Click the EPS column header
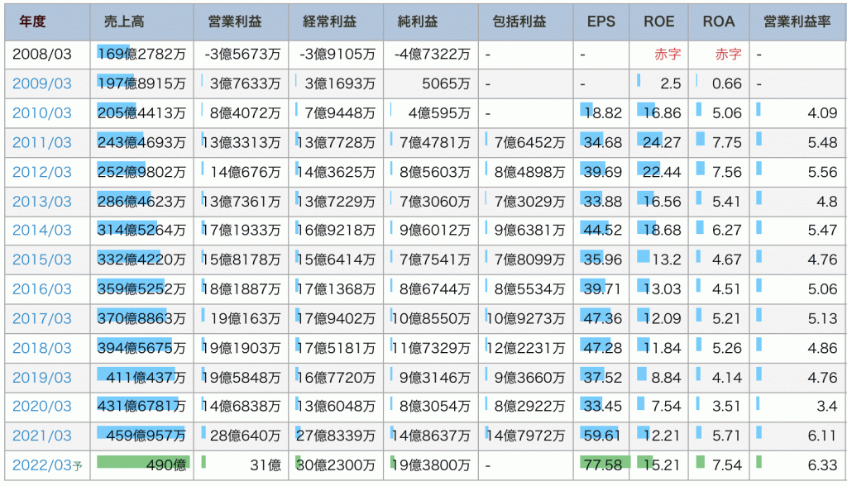The width and height of the screenshot is (847, 486). 601,21
